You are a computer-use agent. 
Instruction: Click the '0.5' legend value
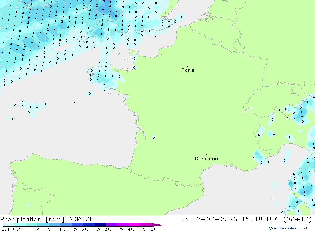(x=17, y=229)
